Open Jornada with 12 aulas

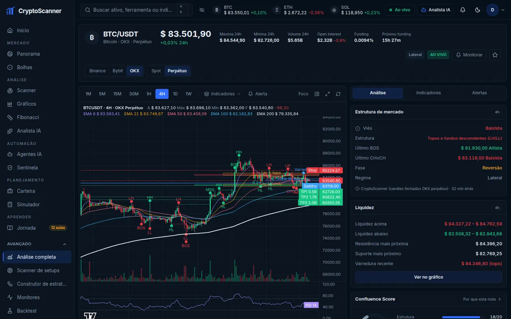pyautogui.click(x=37, y=228)
